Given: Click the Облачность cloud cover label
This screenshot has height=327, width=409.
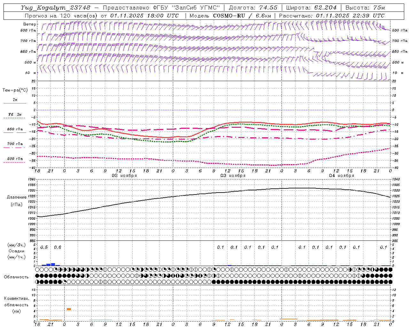Looking at the screenshot, I should tap(16, 277).
